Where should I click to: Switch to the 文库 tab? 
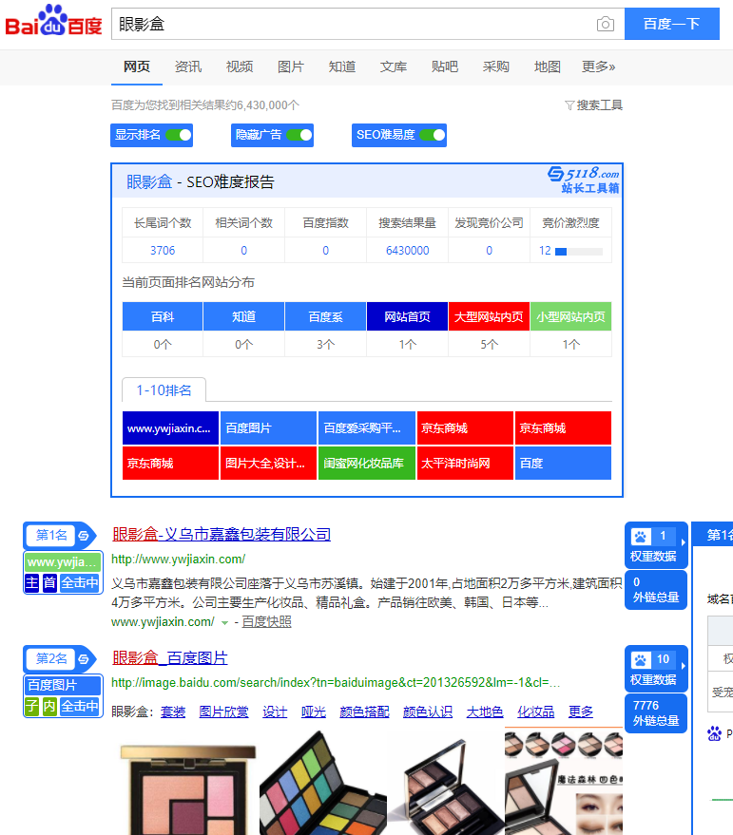[x=394, y=66]
